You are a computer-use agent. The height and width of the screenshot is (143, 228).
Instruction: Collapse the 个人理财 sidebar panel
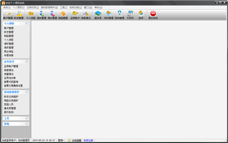click(x=27, y=23)
